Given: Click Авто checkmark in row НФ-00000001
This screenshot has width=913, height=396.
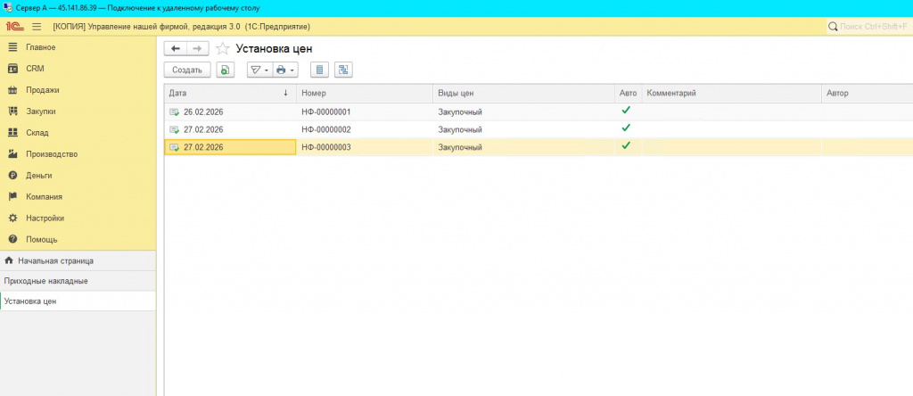Looking at the screenshot, I should coord(626,110).
